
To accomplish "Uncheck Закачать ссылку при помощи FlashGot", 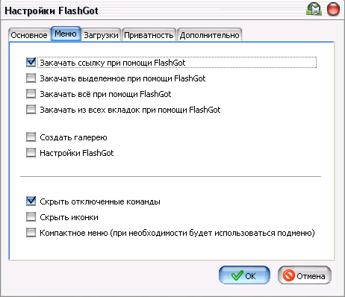I will [31, 62].
